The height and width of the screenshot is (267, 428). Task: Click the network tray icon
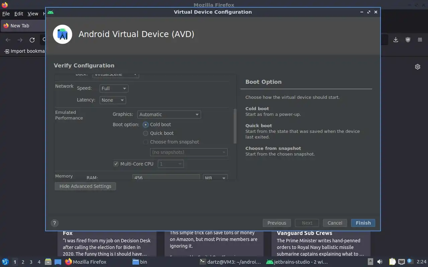coord(402,262)
